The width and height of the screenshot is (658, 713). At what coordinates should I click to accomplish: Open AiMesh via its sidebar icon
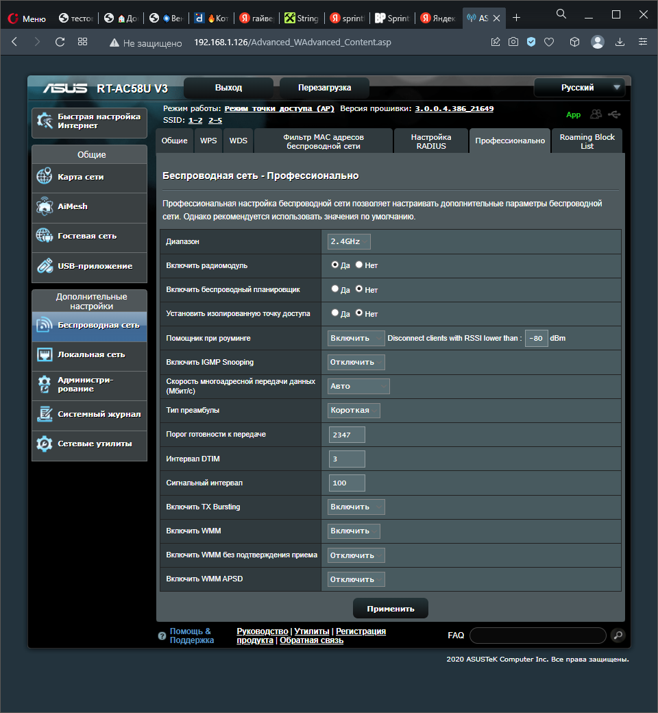click(45, 206)
